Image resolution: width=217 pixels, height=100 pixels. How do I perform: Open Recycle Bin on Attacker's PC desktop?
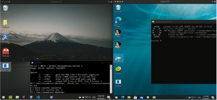pos(5,9)
